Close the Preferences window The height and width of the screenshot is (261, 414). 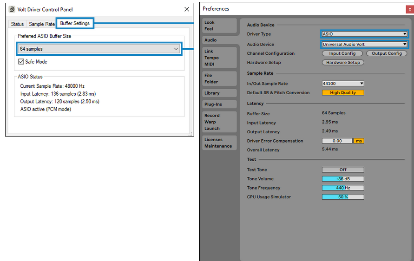(x=410, y=9)
